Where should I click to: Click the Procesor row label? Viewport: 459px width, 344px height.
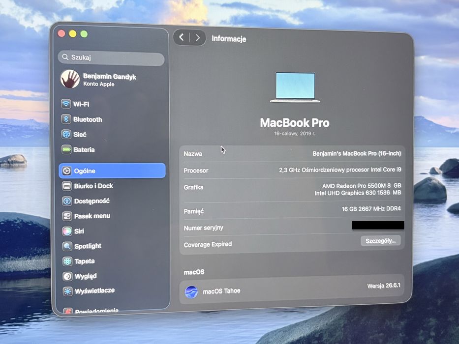[196, 171]
